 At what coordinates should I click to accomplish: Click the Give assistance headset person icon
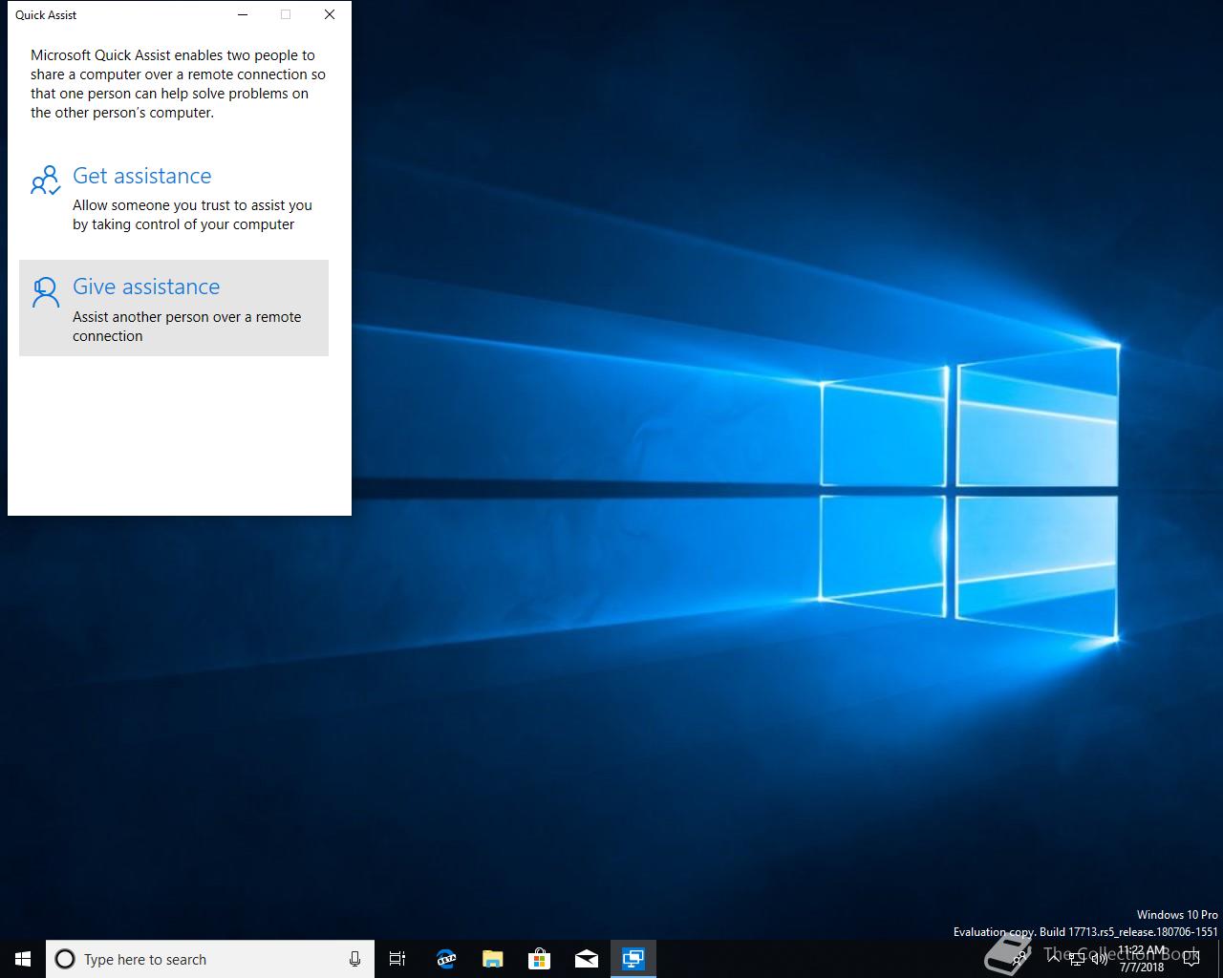(x=45, y=292)
